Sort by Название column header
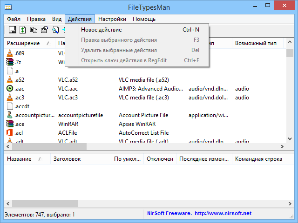This screenshot has width=298, height=223. tap(27, 159)
